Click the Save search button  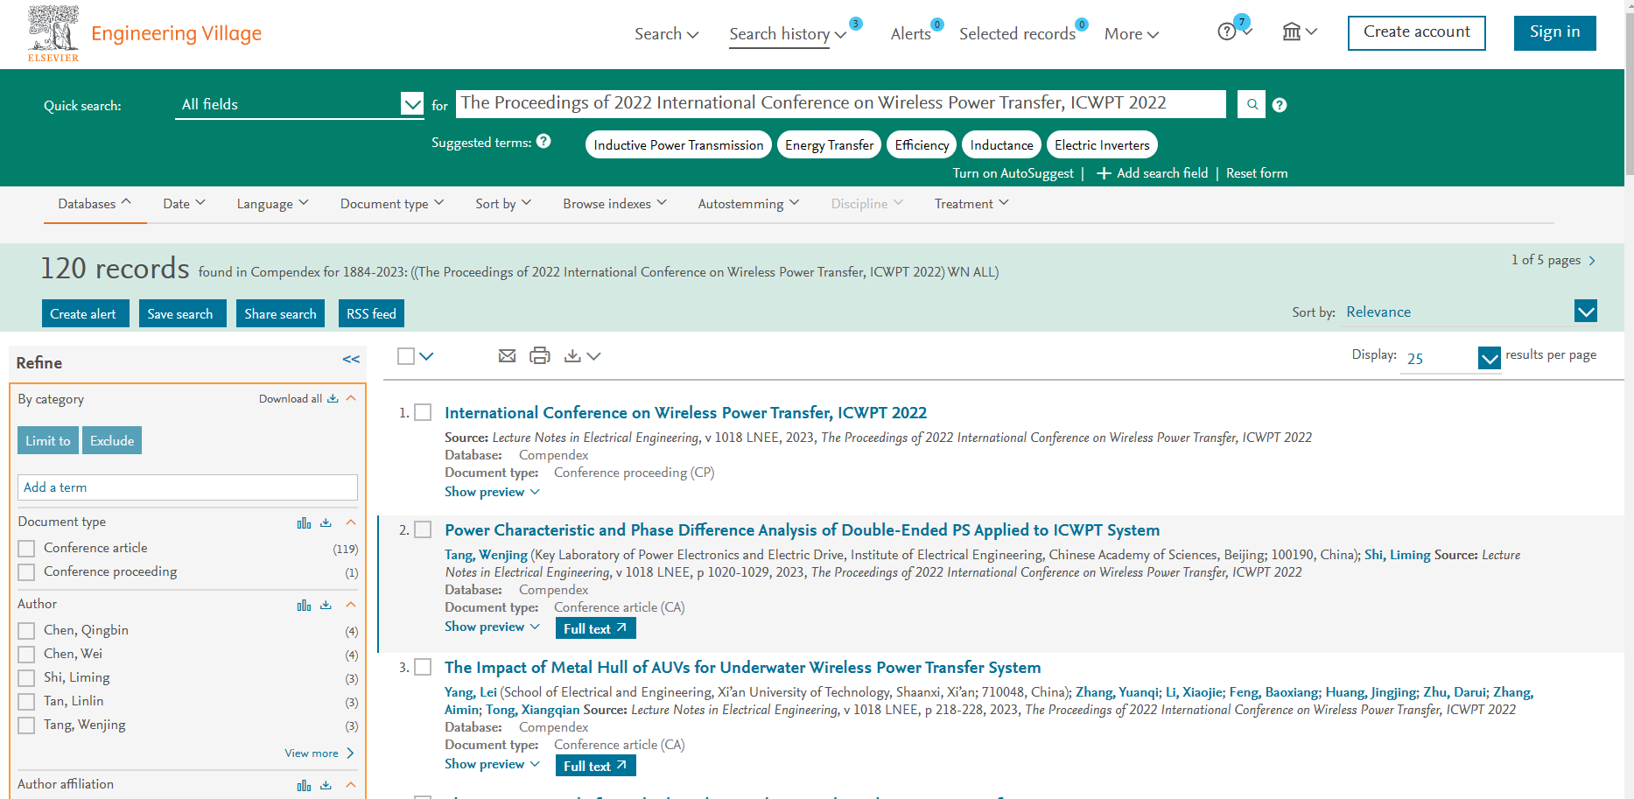[x=182, y=313]
